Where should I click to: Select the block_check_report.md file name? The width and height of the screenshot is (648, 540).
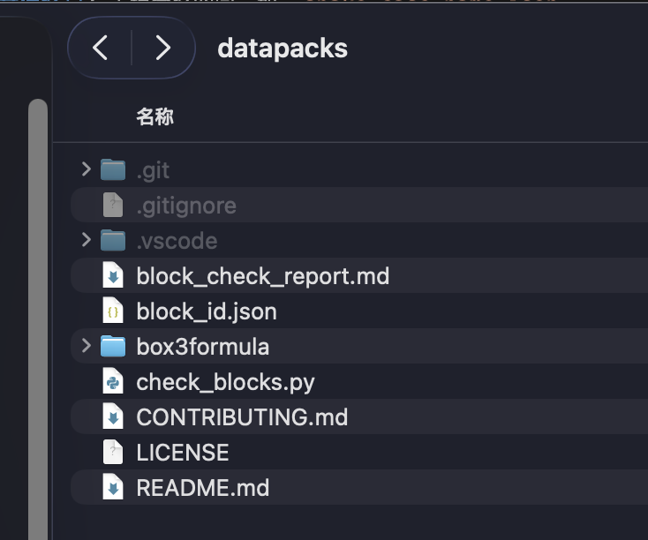point(262,276)
